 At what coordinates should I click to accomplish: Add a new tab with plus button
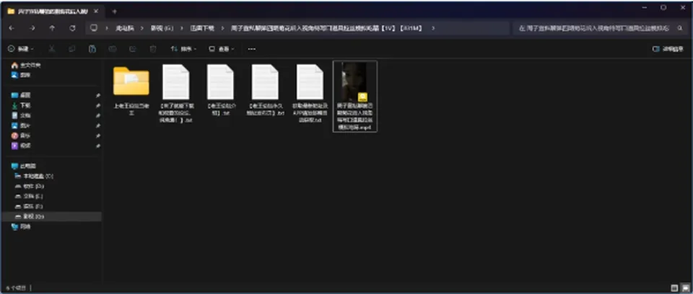tap(114, 12)
